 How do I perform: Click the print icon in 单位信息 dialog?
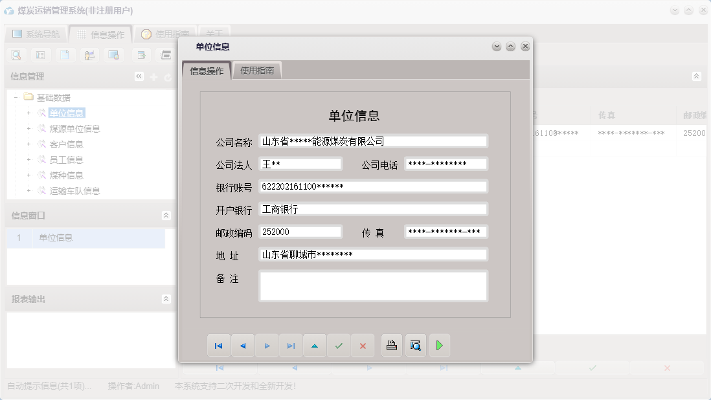tap(391, 345)
